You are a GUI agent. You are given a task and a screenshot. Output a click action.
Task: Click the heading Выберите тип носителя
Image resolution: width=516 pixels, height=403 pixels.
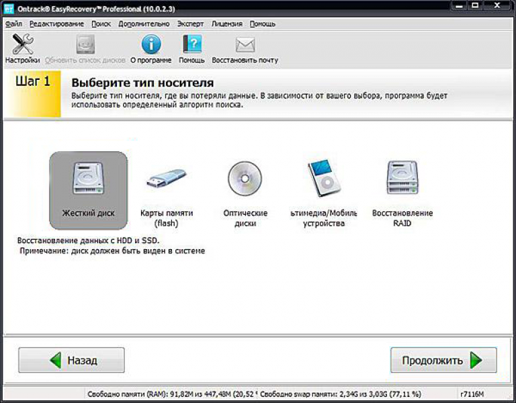click(x=142, y=83)
